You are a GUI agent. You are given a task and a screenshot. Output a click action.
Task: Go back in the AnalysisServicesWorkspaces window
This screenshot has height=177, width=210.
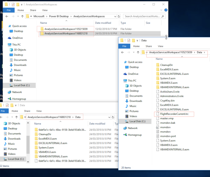click(7, 16)
